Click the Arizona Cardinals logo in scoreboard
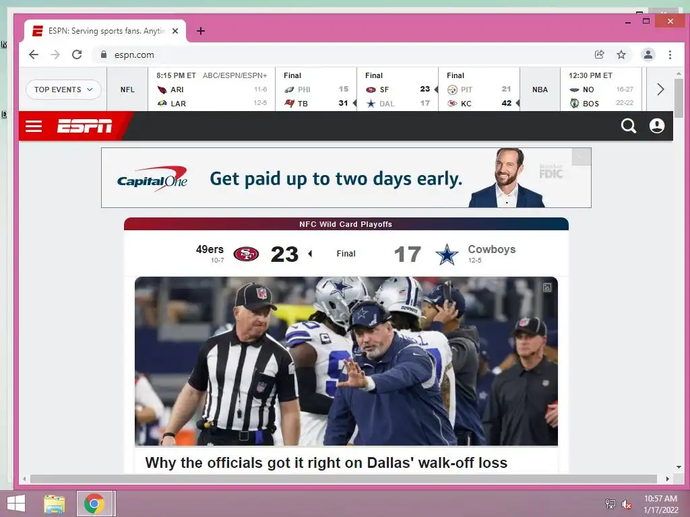The image size is (690, 517). [x=162, y=90]
